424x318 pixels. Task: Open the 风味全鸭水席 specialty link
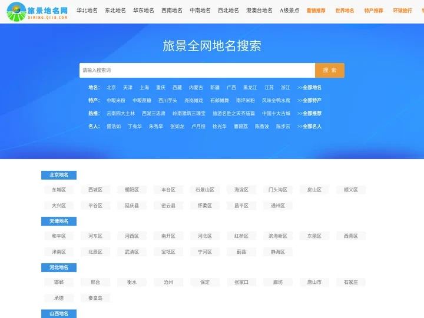[276, 100]
